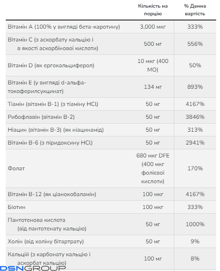Click the DSN GROUP logo watermark

coord(33,268)
